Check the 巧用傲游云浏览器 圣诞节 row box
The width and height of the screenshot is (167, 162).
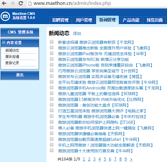(x=52, y=70)
